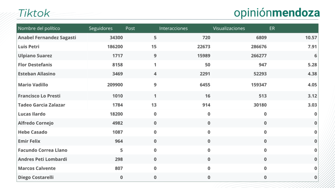Screen dimensions: 335x188
Task: Click the Diego Costarelli row name
Action: [36, 178]
